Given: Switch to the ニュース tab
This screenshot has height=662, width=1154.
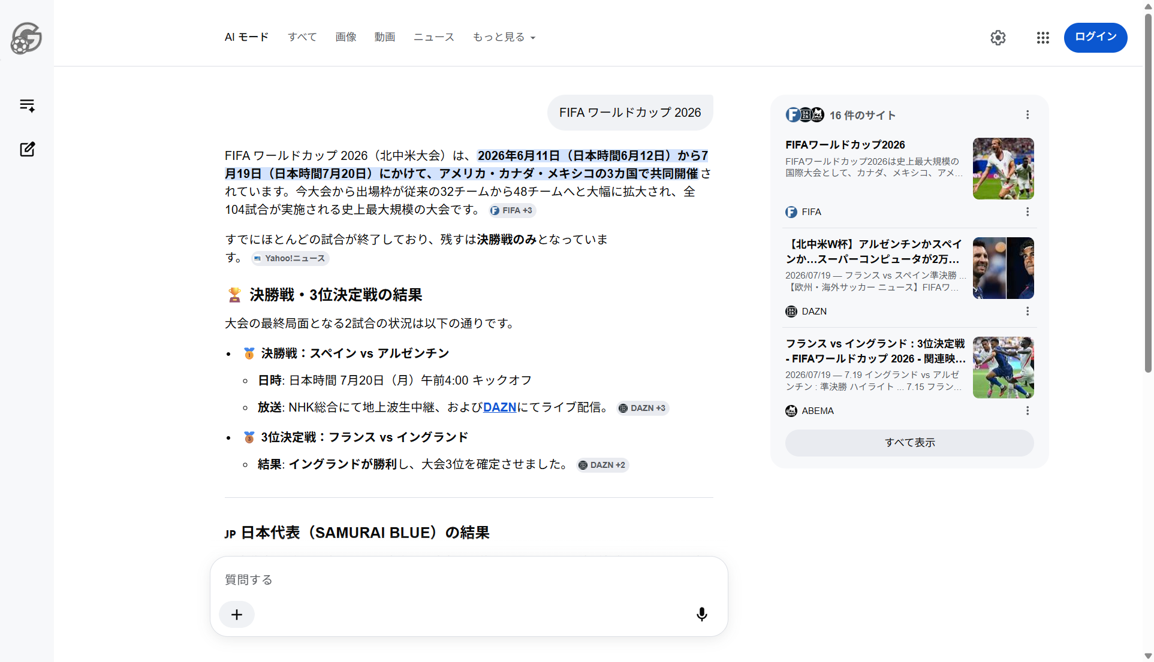Looking at the screenshot, I should [x=434, y=37].
